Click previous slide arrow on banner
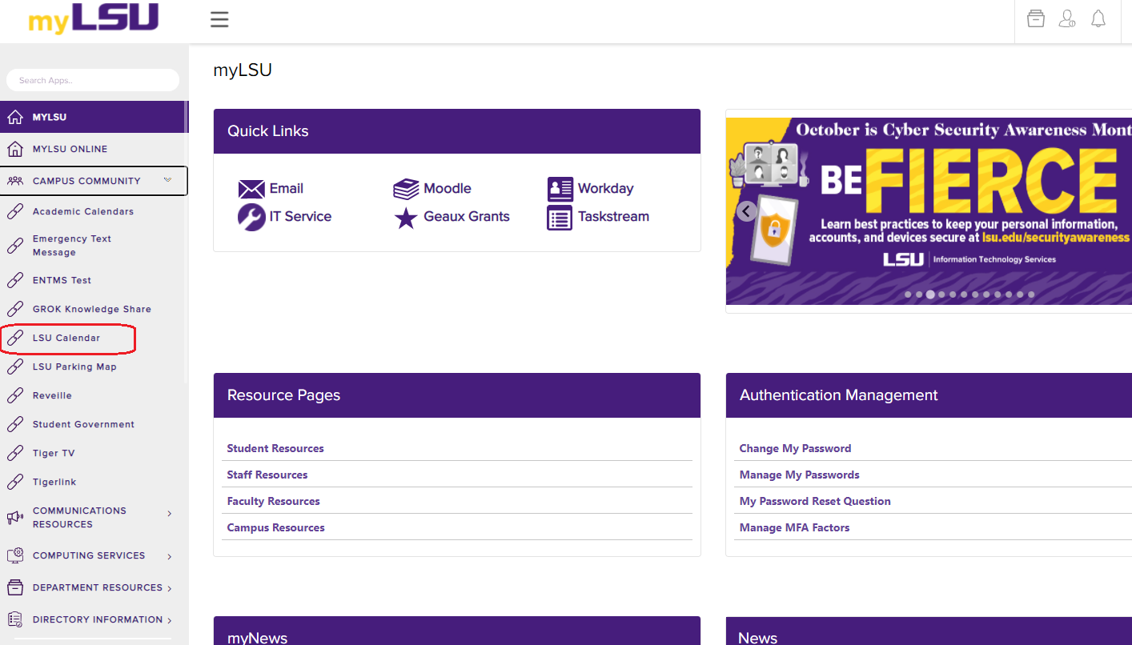1132x645 pixels. coord(747,211)
